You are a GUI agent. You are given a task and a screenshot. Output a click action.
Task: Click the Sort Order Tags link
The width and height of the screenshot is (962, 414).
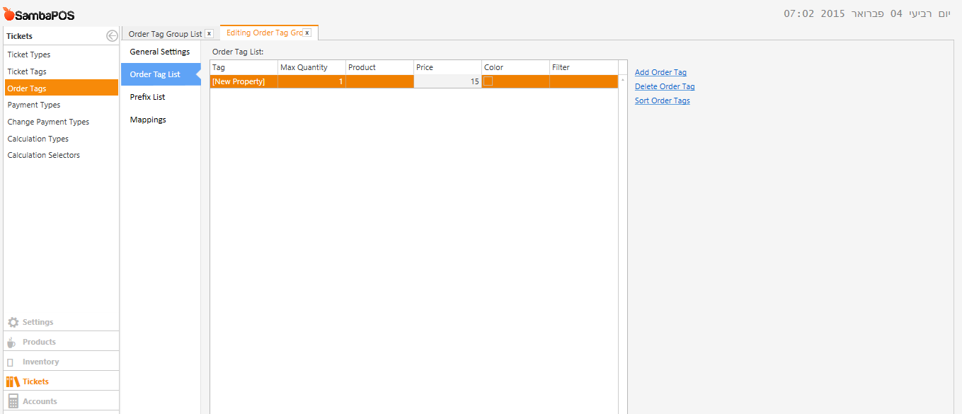click(662, 100)
